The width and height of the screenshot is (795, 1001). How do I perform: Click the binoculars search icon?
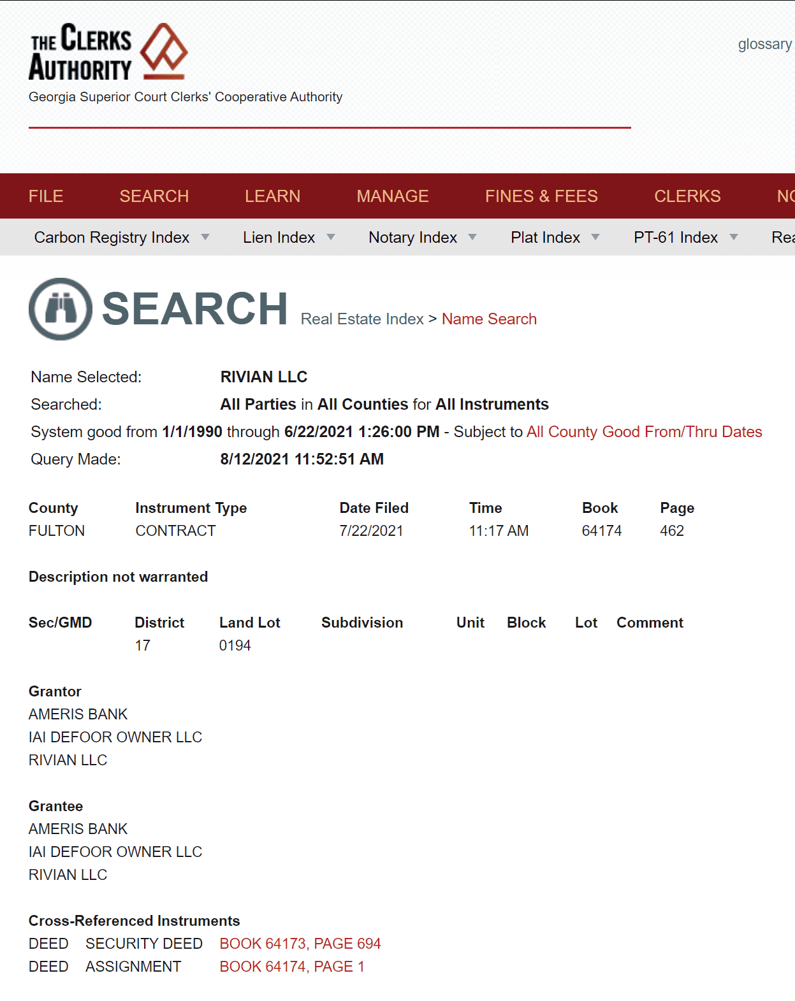61,309
